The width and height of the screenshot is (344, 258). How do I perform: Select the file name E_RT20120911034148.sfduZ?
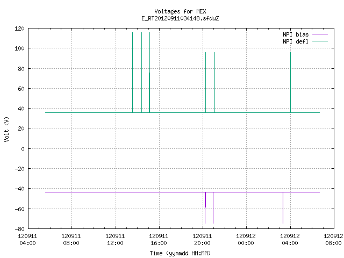pos(180,18)
